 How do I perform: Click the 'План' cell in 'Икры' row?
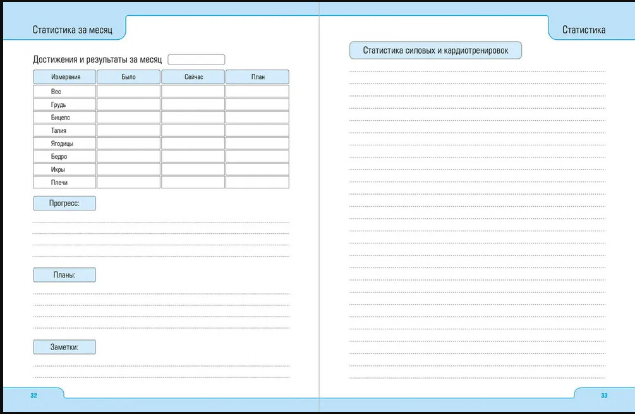pos(257,169)
